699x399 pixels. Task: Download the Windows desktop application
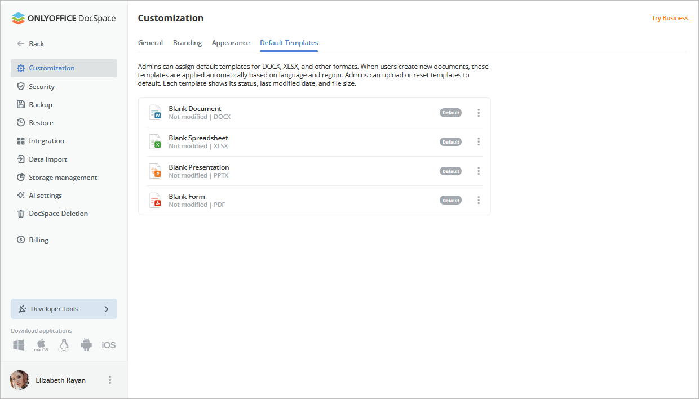pyautogui.click(x=19, y=345)
